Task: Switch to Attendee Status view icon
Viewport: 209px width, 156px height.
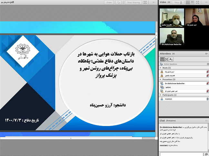Action: pyautogui.click(x=171, y=59)
